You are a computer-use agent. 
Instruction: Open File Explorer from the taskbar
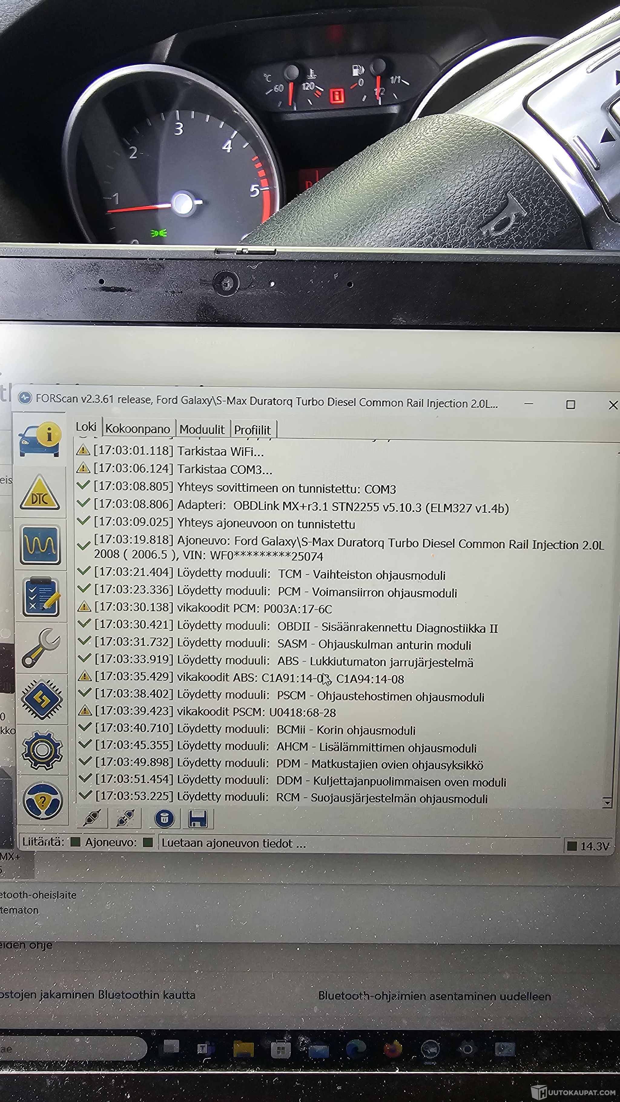pyautogui.click(x=243, y=1049)
